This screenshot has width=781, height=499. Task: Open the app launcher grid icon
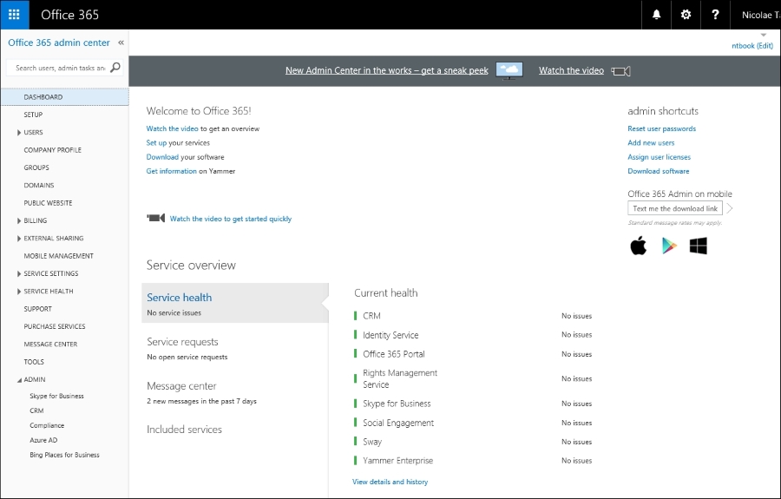coord(15,15)
